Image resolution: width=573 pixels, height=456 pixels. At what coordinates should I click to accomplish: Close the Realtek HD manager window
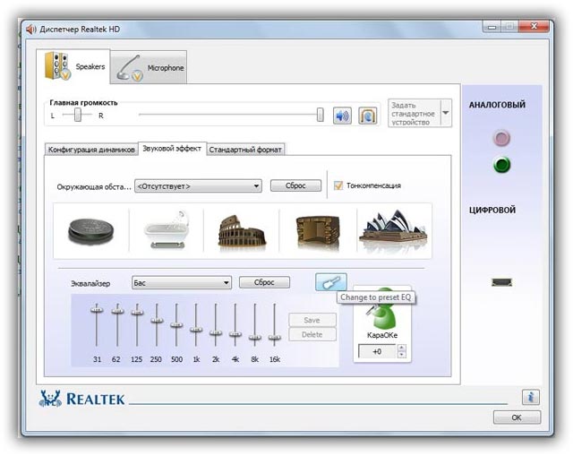click(534, 27)
